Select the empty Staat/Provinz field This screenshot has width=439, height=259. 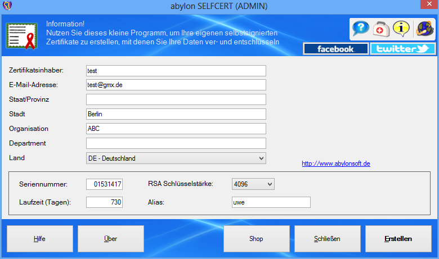tap(176, 99)
